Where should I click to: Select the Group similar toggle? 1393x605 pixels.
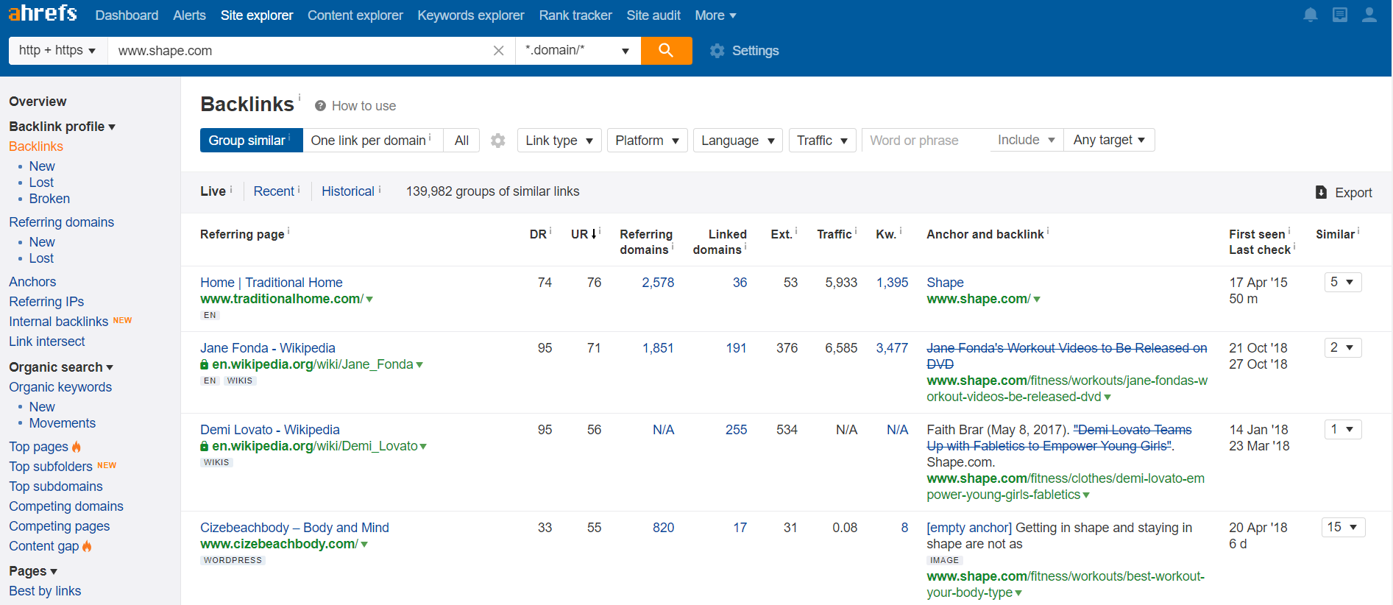251,141
